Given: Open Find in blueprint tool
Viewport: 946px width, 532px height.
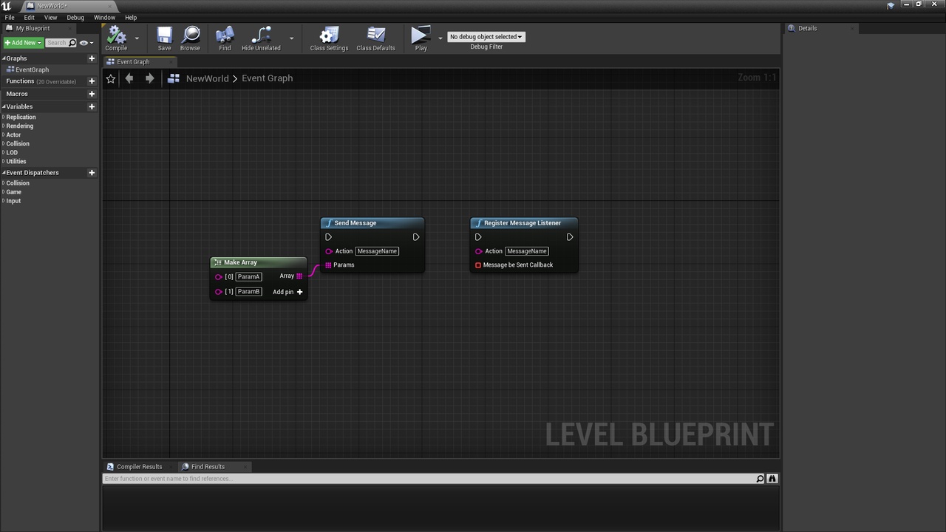Looking at the screenshot, I should pyautogui.click(x=225, y=35).
